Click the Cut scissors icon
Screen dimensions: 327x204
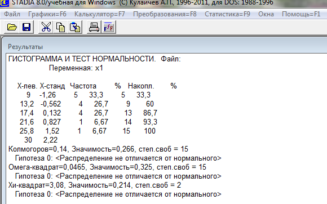click(x=46, y=27)
